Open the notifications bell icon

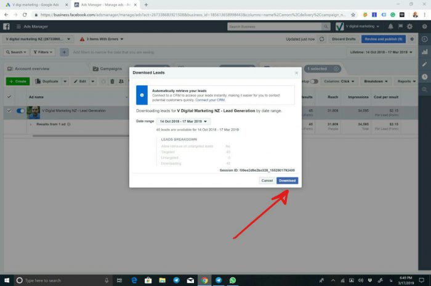[x=390, y=26]
